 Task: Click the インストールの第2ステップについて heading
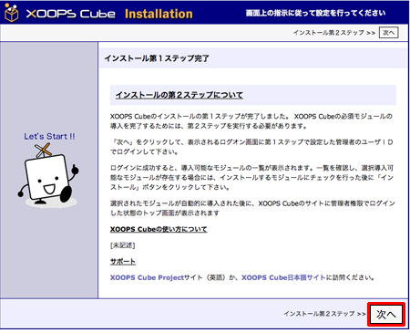click(179, 95)
